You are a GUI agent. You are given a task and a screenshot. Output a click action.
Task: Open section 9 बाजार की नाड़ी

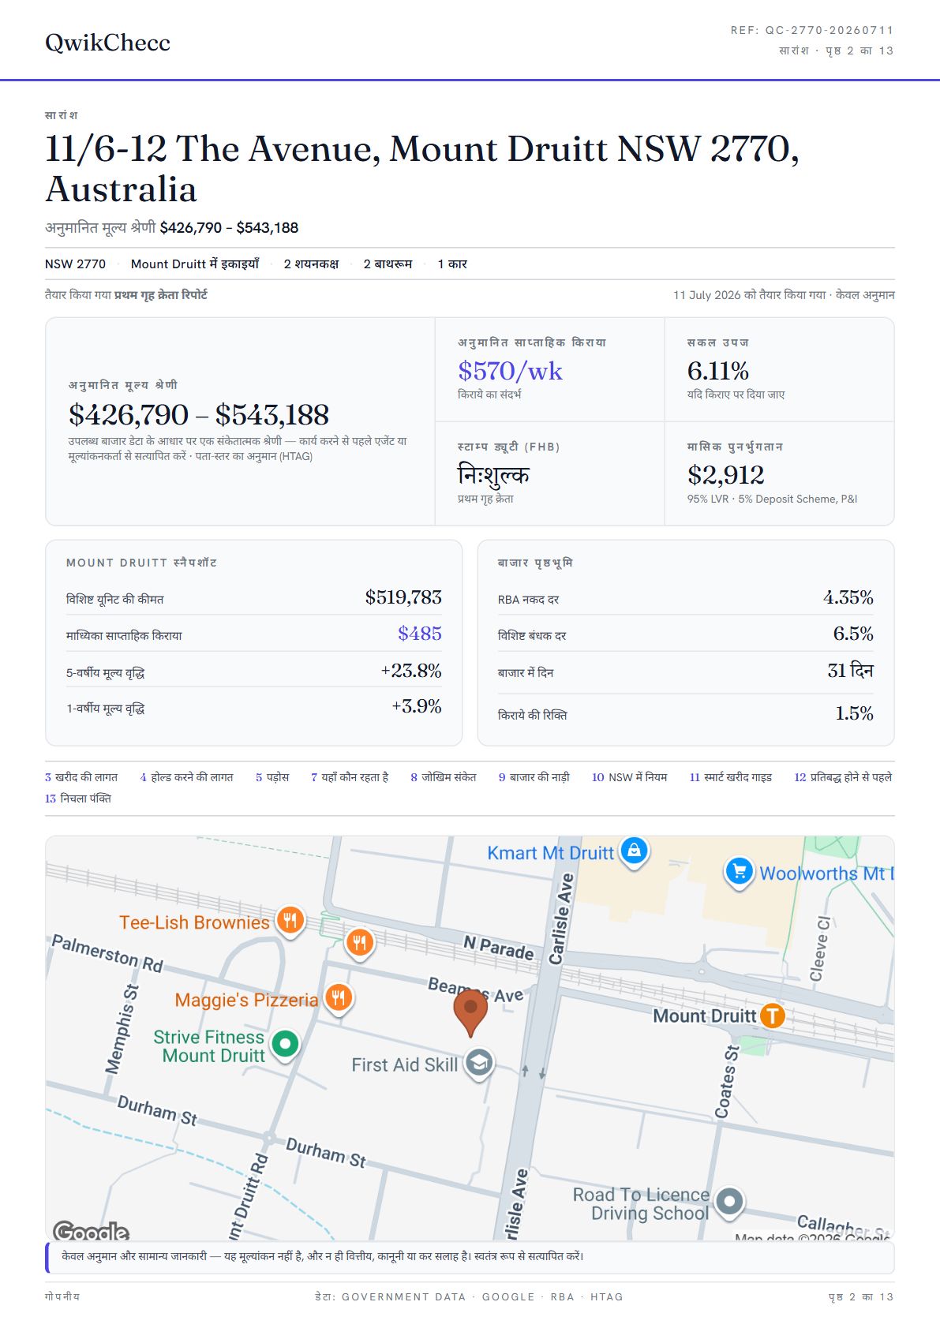pos(534,777)
